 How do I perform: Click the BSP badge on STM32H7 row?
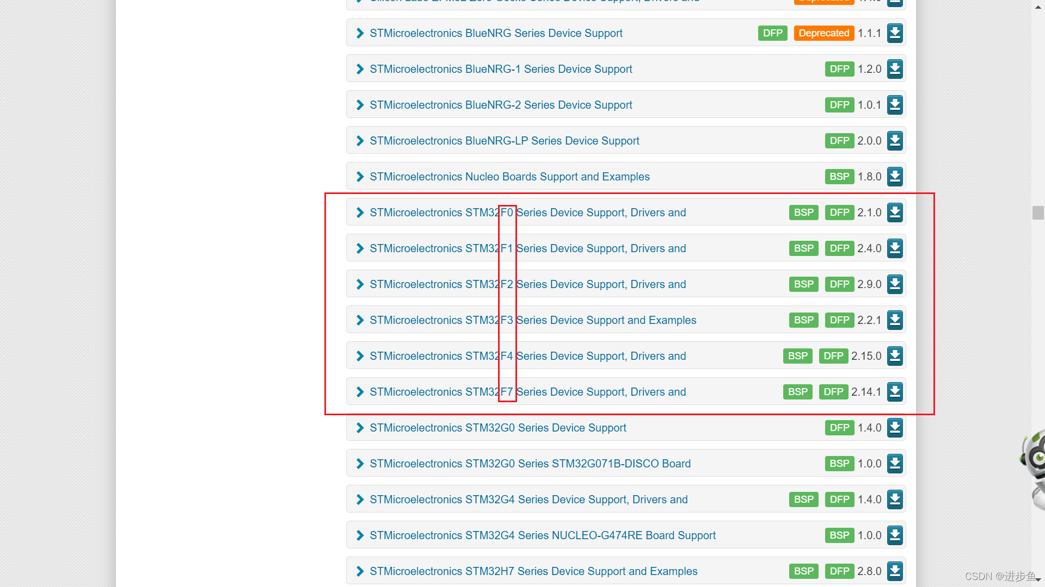click(803, 571)
